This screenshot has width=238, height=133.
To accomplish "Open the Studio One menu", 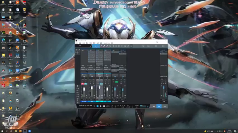I will [x=107, y=43].
